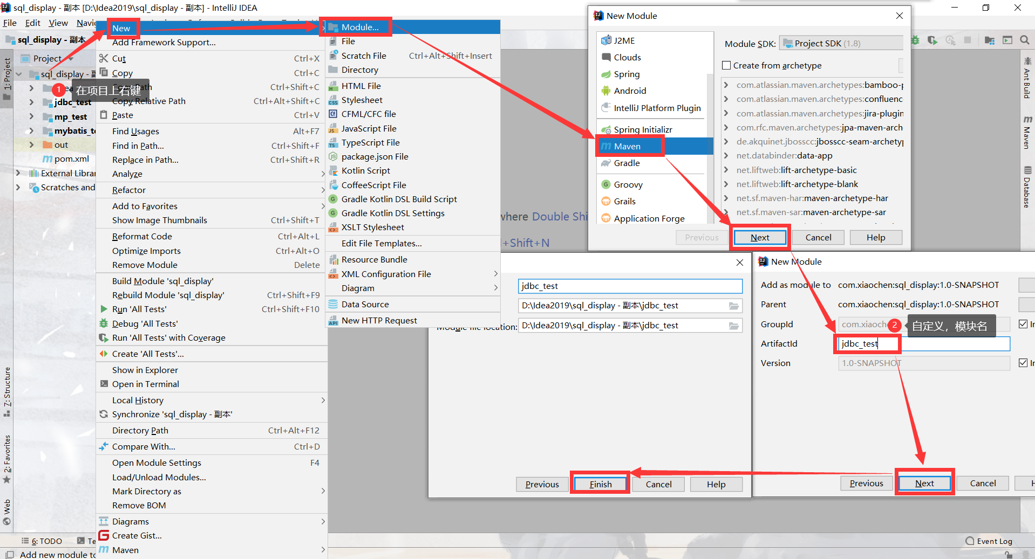Screen dimensions: 1035x559
Task: Click the Run with Coverage toolbar icon
Action: coord(932,40)
